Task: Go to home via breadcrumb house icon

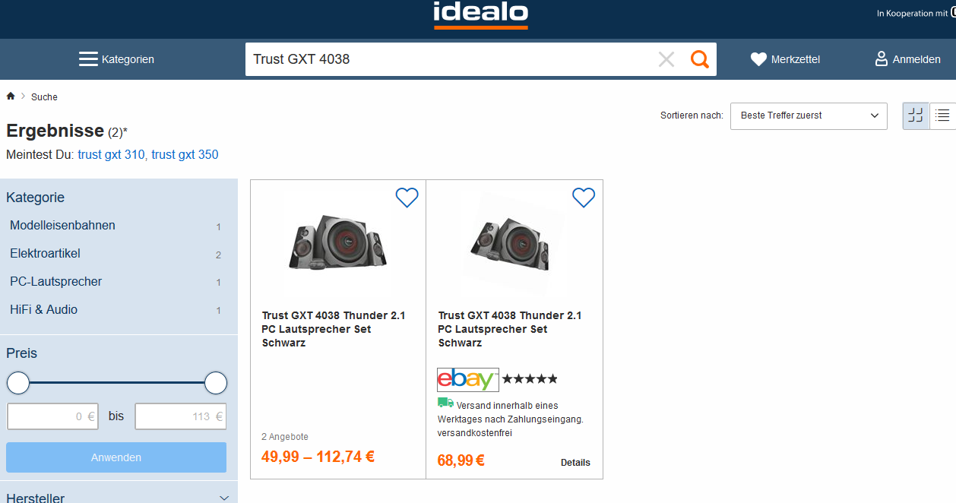Action: (x=11, y=96)
